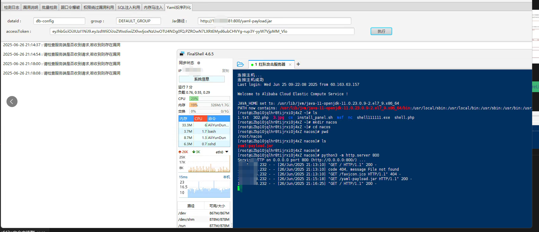Add a new FinalShell tab with plus
Viewport: 539px width, 232px height.
pos(298,64)
